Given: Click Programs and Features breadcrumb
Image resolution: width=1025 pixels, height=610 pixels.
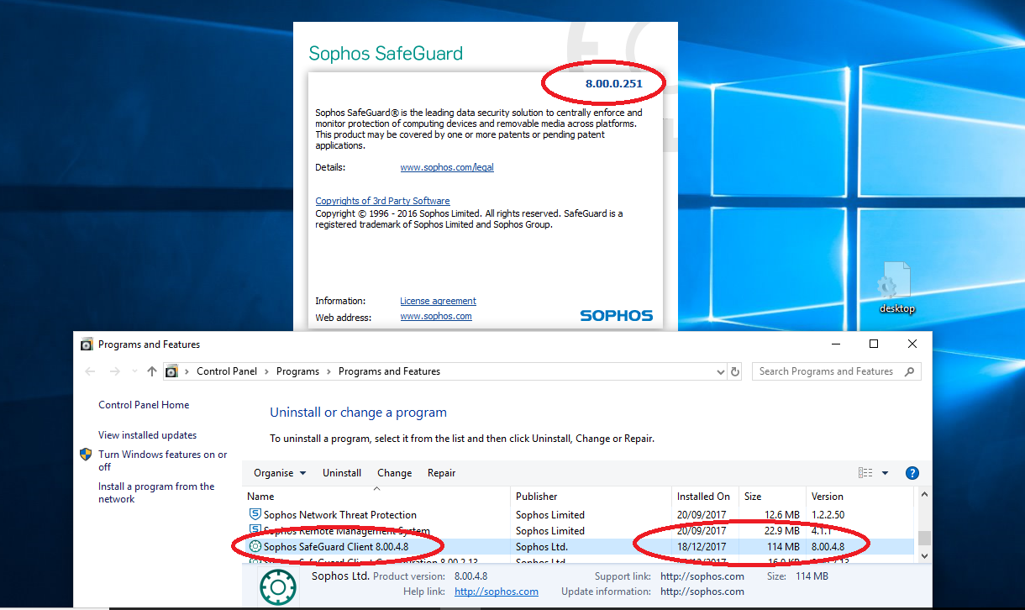Looking at the screenshot, I should [x=389, y=371].
